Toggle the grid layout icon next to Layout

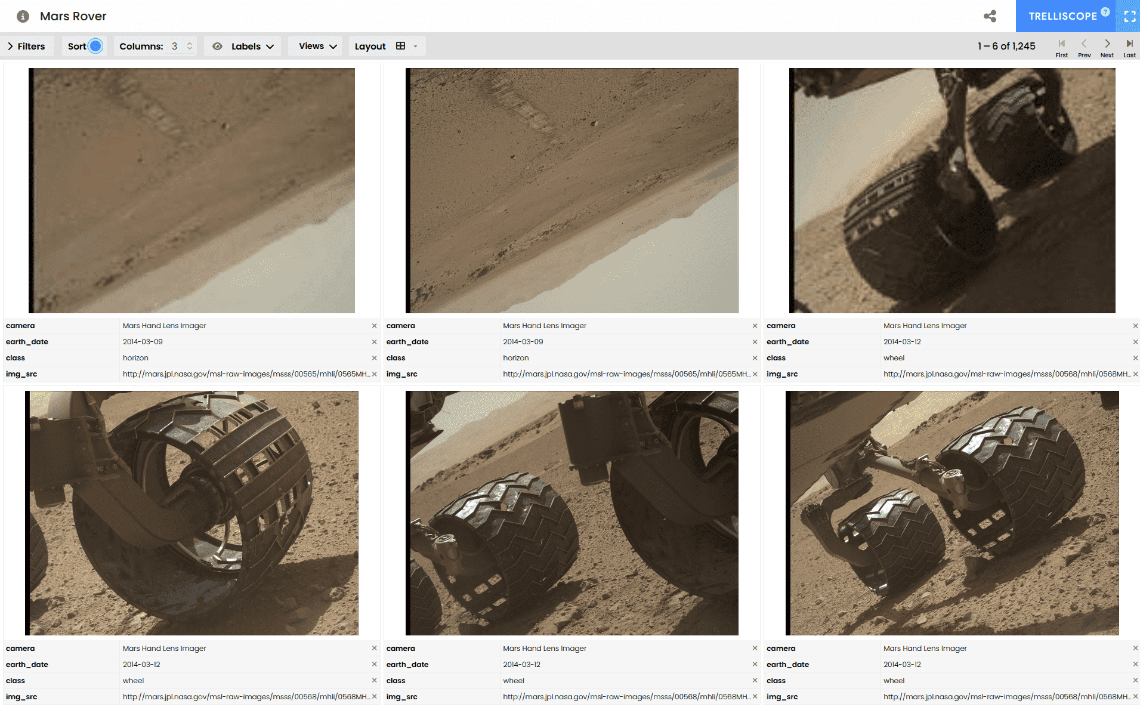(401, 46)
